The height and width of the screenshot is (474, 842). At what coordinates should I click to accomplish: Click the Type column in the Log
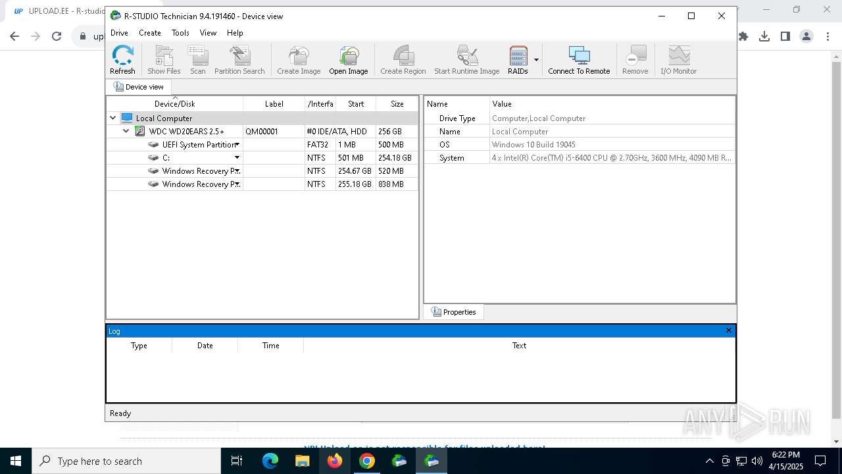tap(139, 346)
